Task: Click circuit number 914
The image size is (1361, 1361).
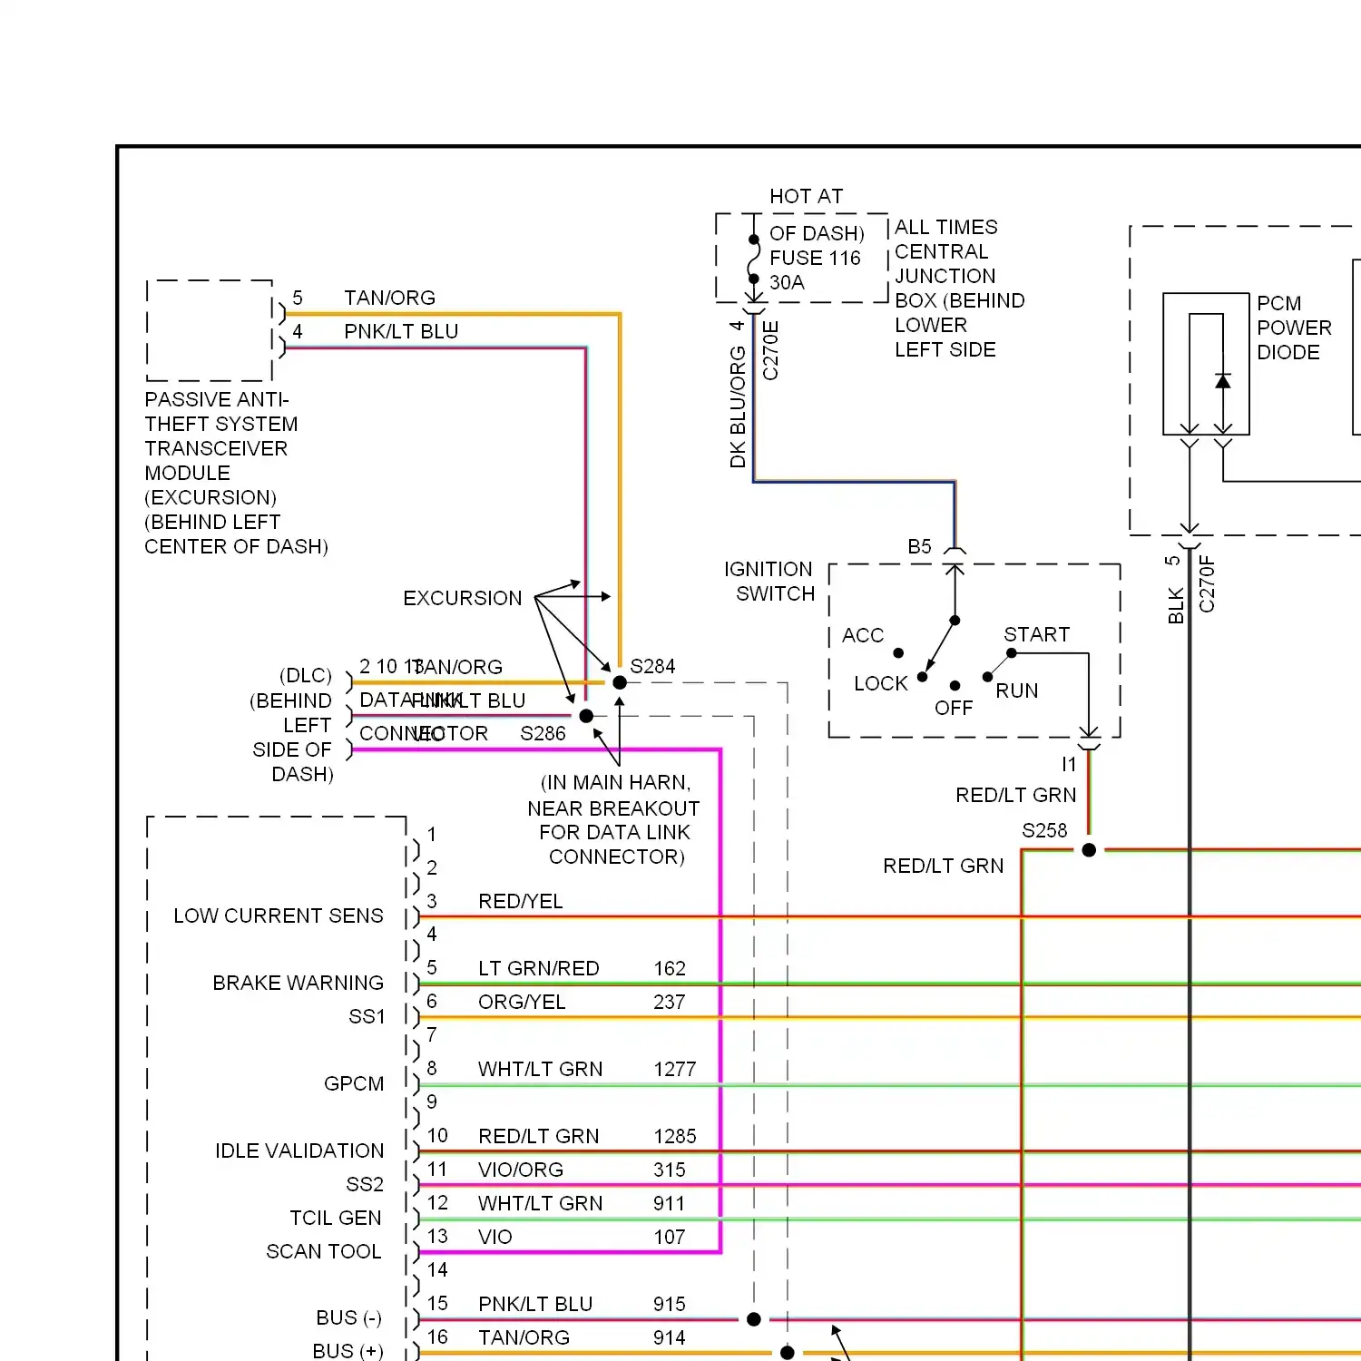Action: [670, 1338]
